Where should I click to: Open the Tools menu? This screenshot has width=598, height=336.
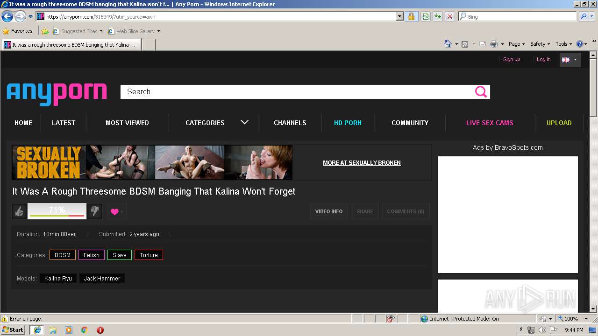click(x=564, y=44)
